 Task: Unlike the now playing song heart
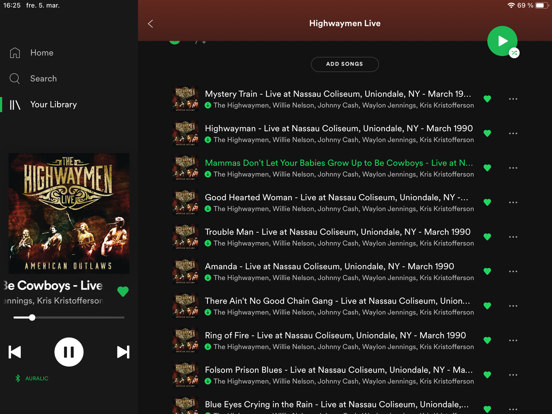123,292
